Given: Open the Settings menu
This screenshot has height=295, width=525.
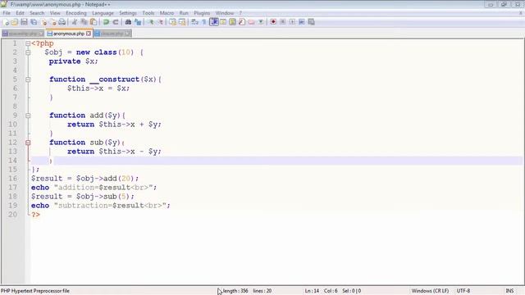Looking at the screenshot, I should pos(128,13).
